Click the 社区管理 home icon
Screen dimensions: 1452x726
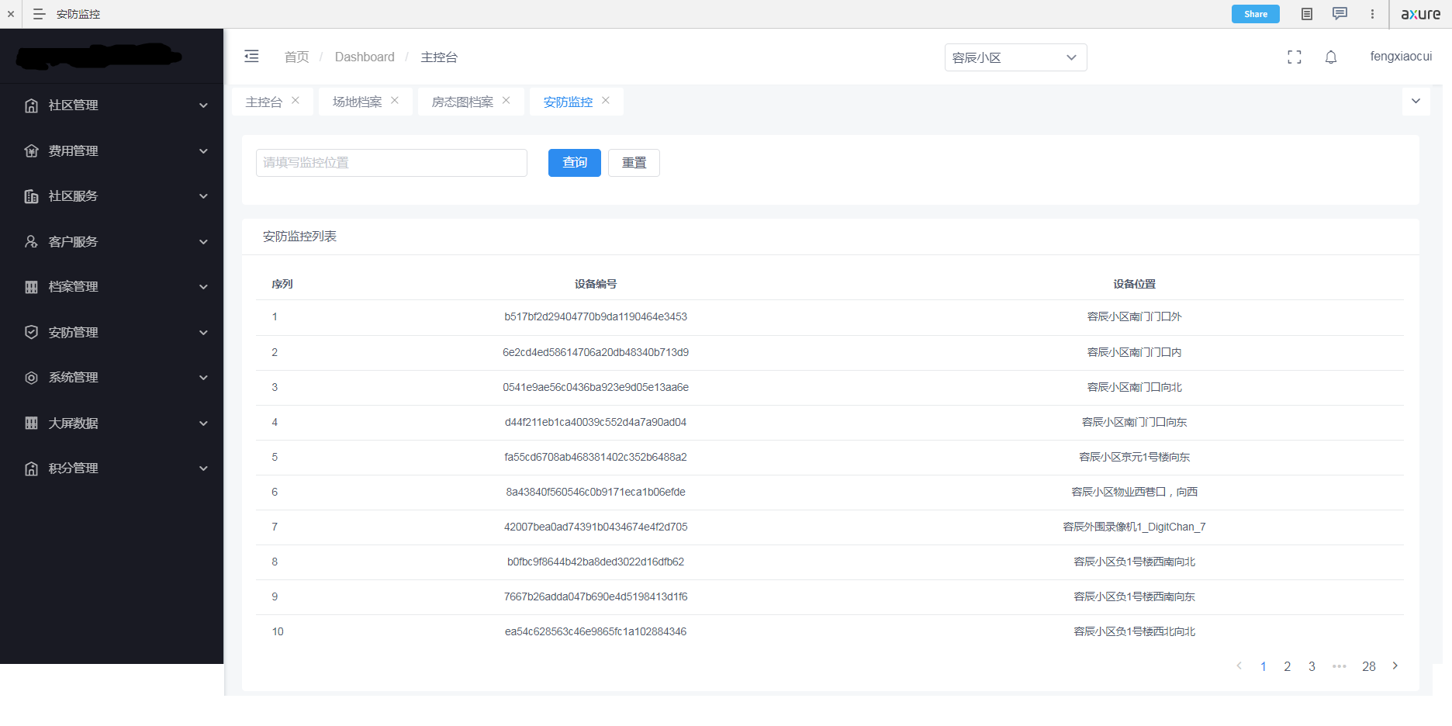pos(31,105)
